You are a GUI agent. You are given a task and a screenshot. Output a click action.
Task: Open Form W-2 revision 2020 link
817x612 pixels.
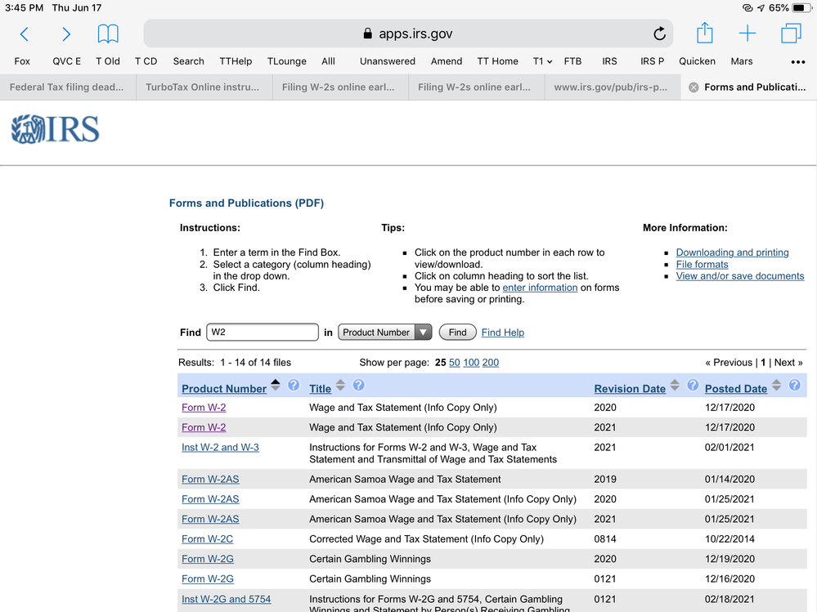204,408
